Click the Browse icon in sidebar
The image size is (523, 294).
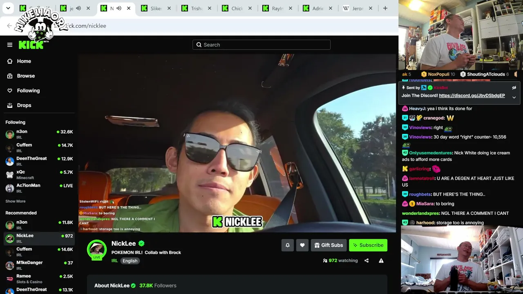[10, 76]
